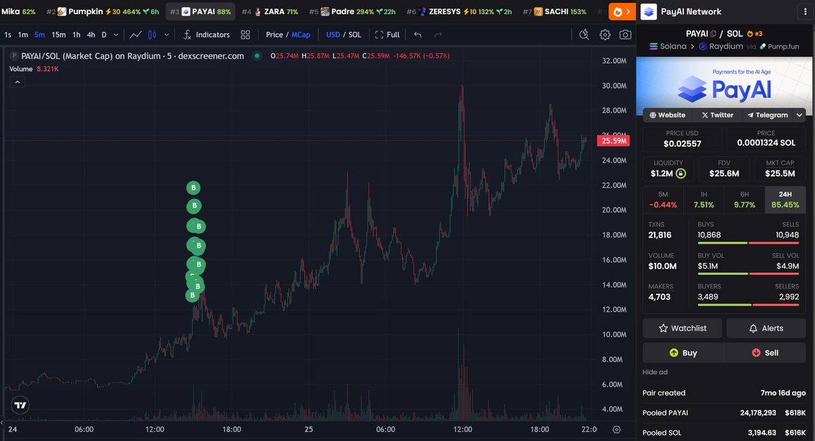Open the PAYAI 88% trending tab
This screenshot has width=815, height=441.
pos(200,12)
